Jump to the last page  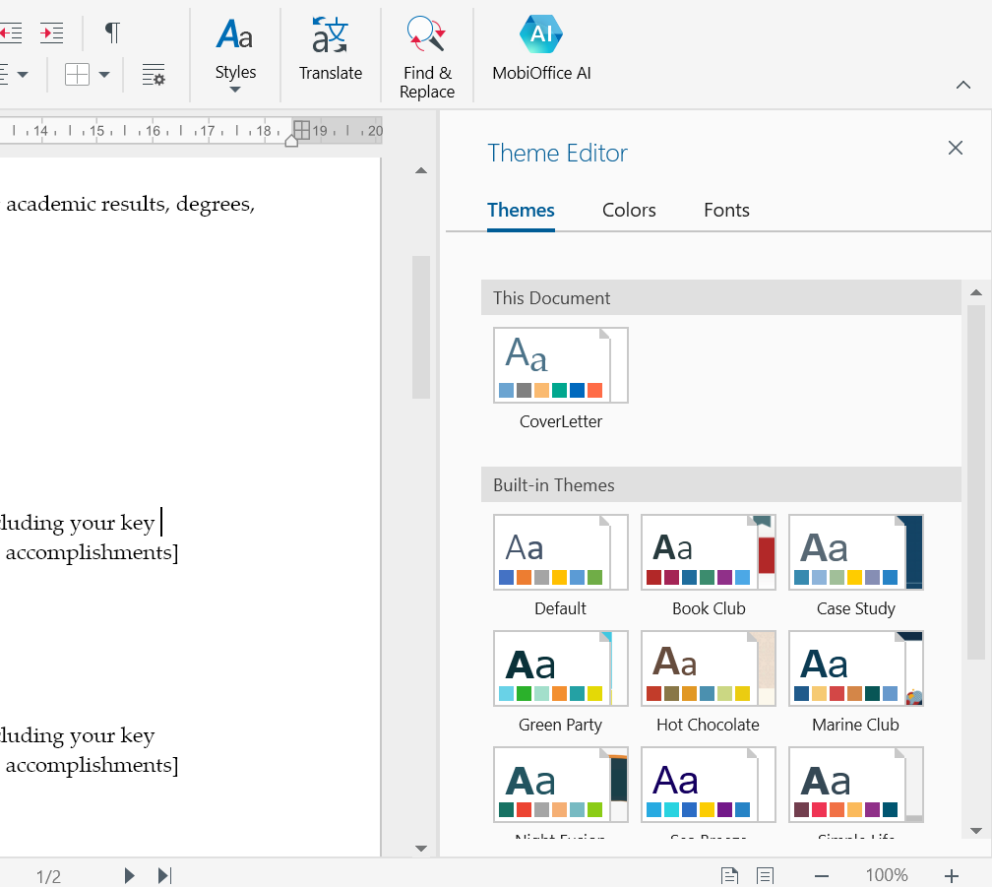[164, 875]
